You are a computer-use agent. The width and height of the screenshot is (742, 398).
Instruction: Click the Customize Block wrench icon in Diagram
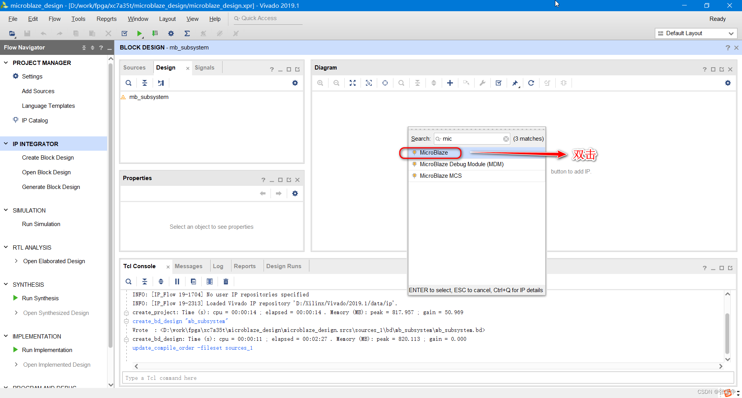point(482,83)
